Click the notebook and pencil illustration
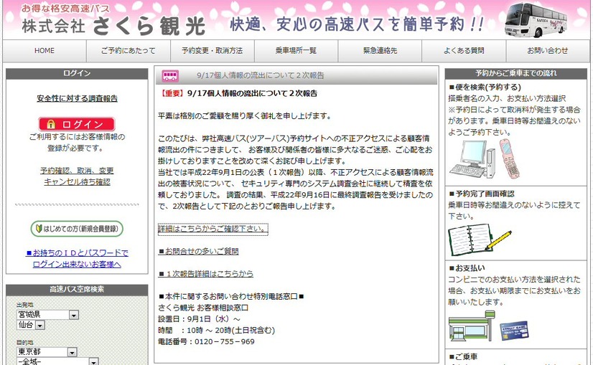This screenshot has height=365, width=593. pos(480,240)
